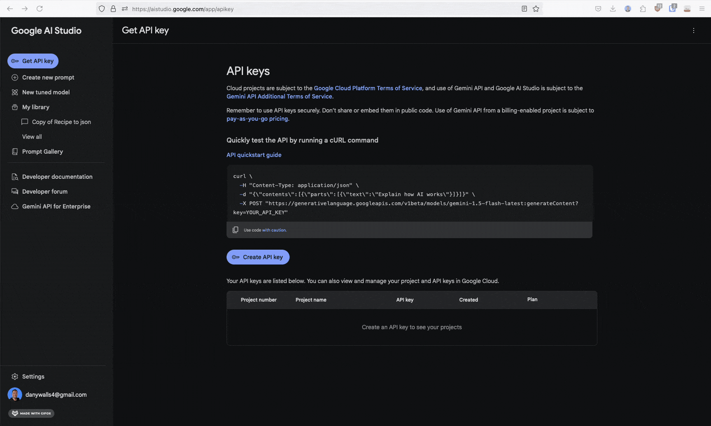Screen dimensions: 711x426
Task: Open Prompt Gallery
Action: (x=42, y=152)
